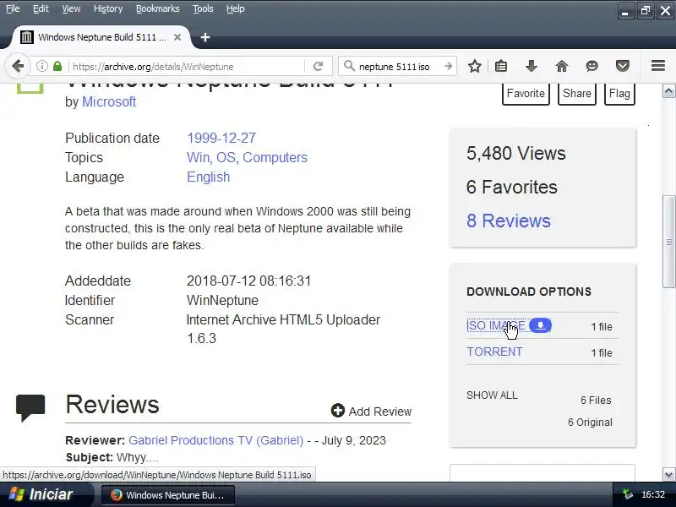This screenshot has width=676, height=507.
Task: Click Add Review
Action: point(371,411)
